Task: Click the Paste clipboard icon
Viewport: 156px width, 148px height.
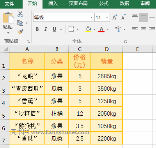Action: pyautogui.click(x=9, y=18)
